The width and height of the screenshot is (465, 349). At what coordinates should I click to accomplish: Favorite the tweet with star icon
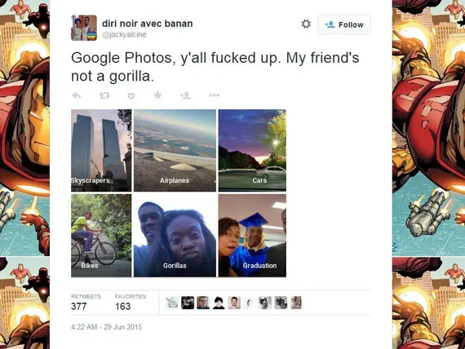coord(157,95)
